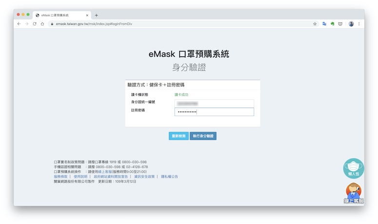Click the 驗證方式：健保卡＋註冊密碼 heading
378x224 pixels.
156,85
